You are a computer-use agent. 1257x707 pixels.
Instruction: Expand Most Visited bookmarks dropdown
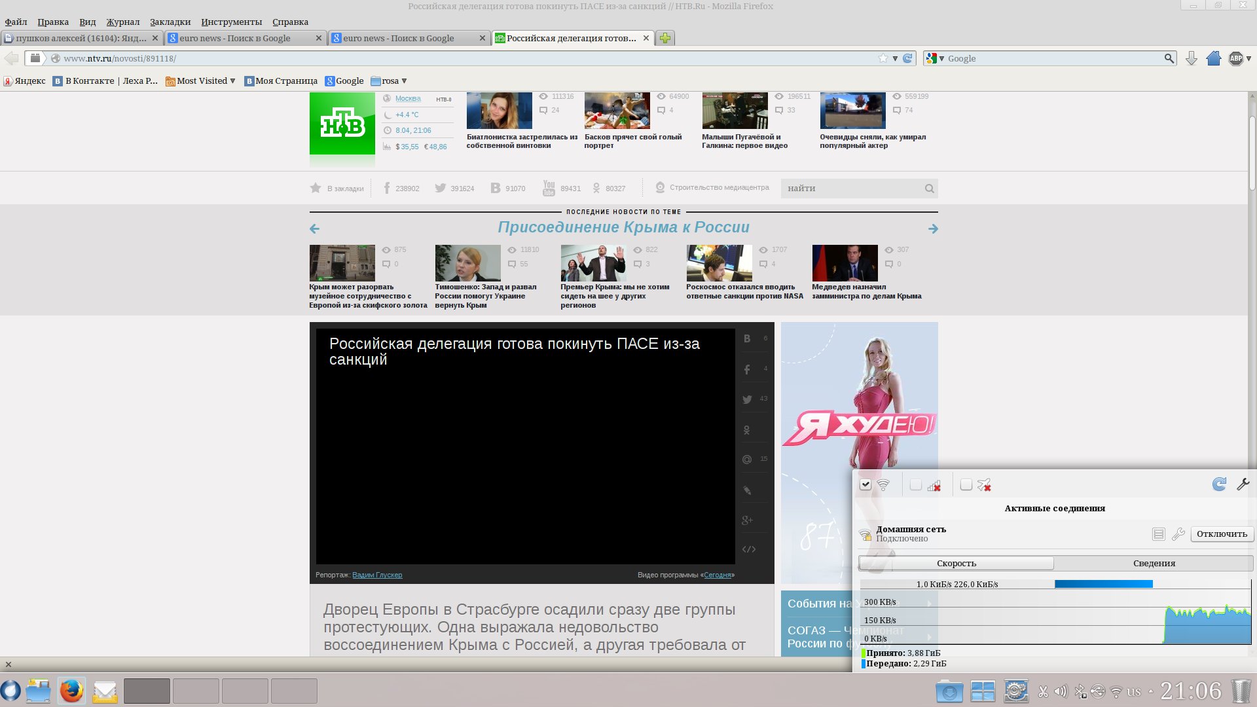click(202, 81)
